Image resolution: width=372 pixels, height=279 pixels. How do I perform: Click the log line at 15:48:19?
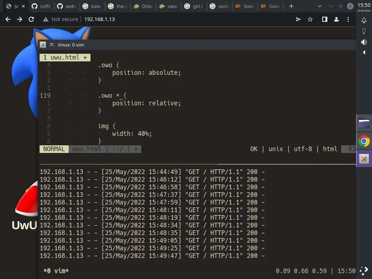coord(152,218)
